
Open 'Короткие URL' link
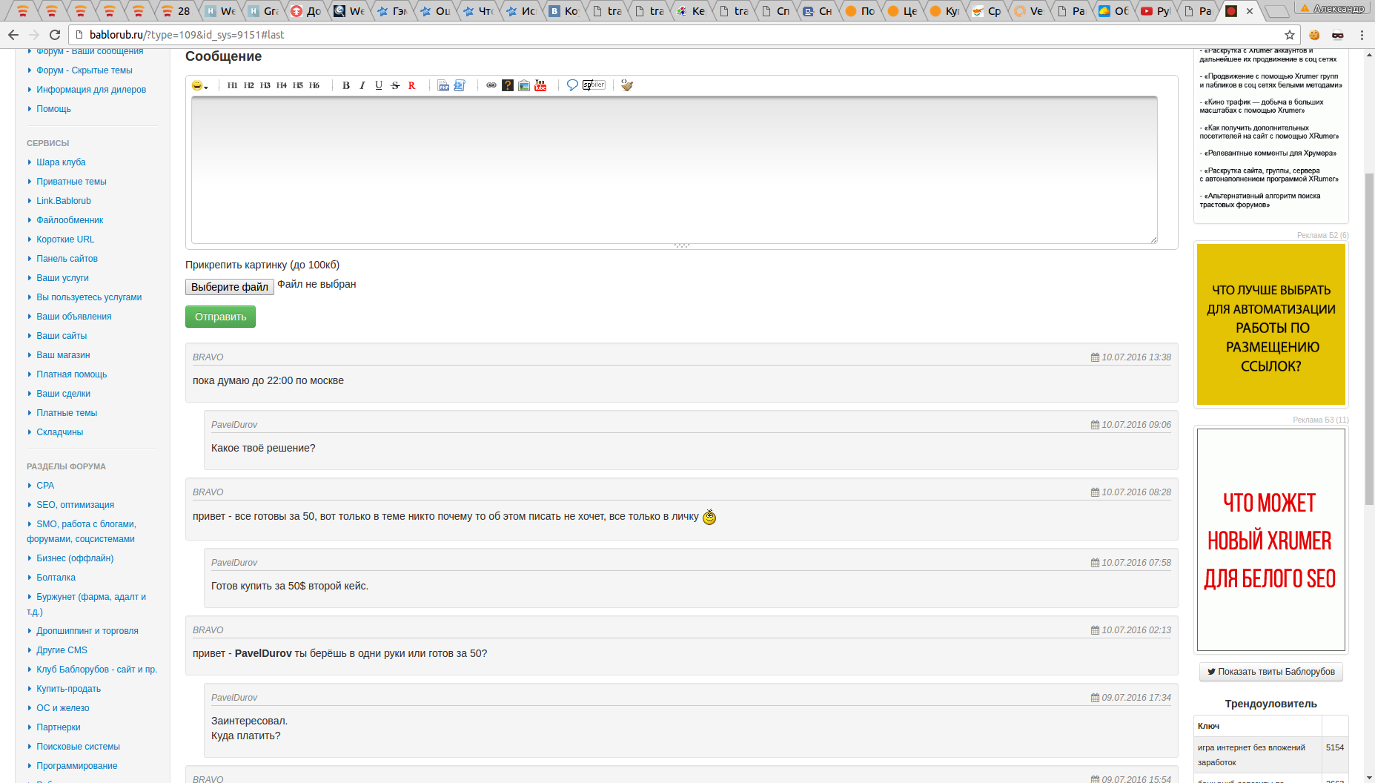(65, 239)
